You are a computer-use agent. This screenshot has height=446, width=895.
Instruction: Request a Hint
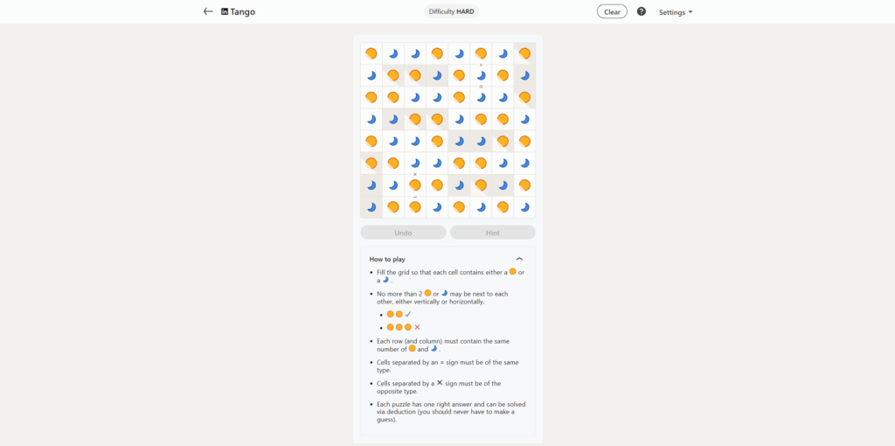pos(492,233)
